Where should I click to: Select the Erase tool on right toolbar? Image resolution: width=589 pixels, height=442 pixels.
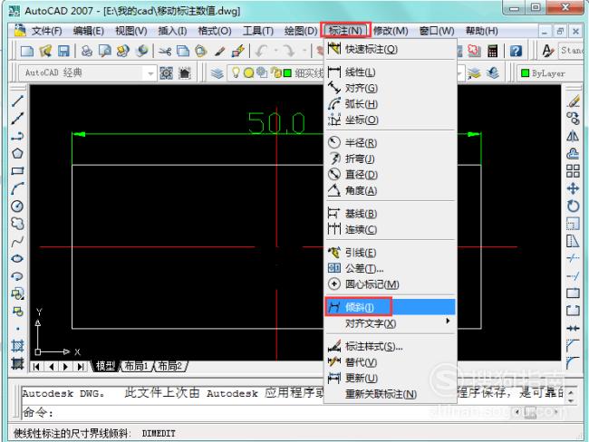(x=574, y=101)
